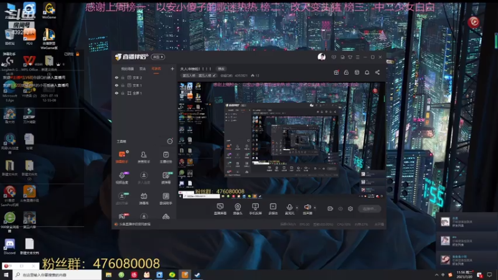This screenshot has height=280, width=498.
Task: Expand the system tray hidden icons chevron
Action: click(x=436, y=275)
